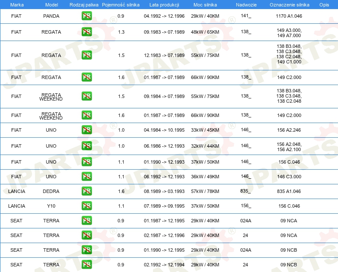Select production dates 06.1992 -> 12.1993
Viewport: 338px width, 272px height.
click(164, 177)
